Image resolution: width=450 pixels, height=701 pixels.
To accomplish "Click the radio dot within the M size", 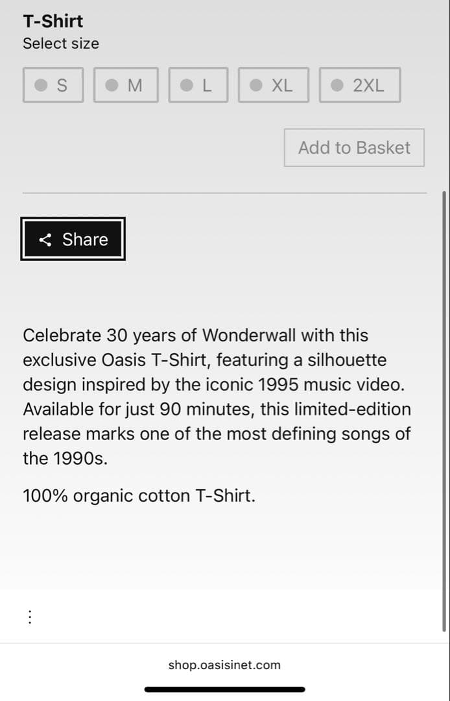I will (x=112, y=84).
